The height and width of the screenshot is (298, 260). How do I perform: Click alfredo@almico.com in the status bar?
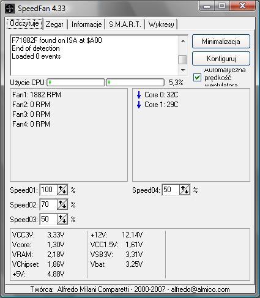pyautogui.click(x=200, y=289)
